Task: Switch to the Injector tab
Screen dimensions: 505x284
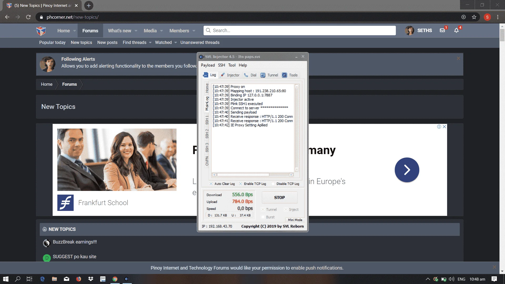Action: (230, 75)
